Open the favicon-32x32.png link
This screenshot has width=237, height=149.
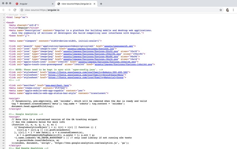(91, 51)
